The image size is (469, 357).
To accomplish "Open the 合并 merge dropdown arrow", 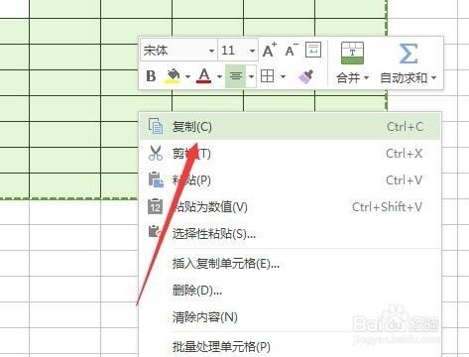I will [366, 78].
